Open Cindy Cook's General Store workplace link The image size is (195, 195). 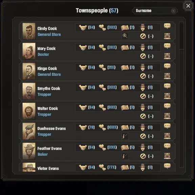[49, 35]
